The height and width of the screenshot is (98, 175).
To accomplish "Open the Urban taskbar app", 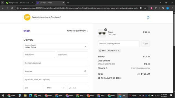I will click(x=133, y=96).
